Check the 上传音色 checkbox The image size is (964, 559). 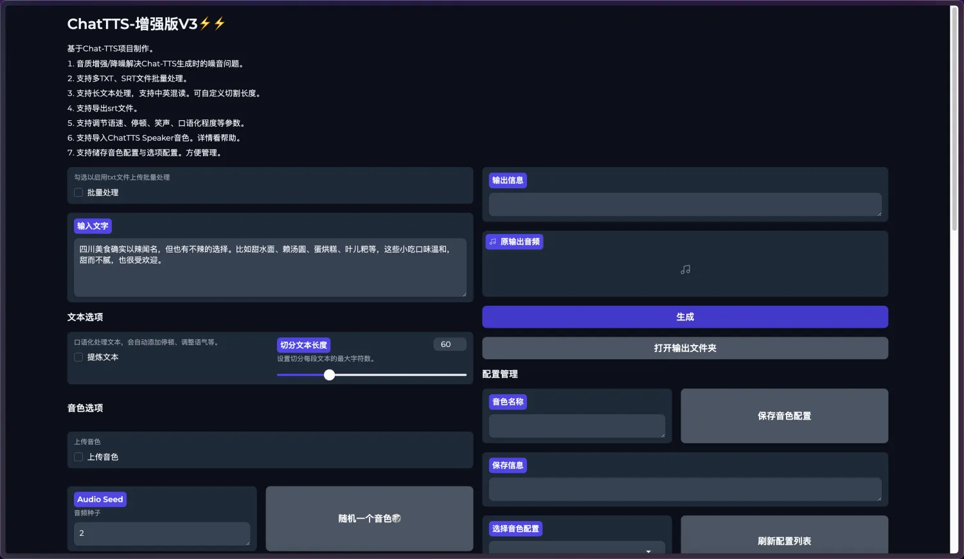coord(78,457)
